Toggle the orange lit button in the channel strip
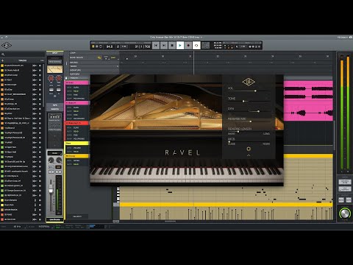 tap(59, 167)
